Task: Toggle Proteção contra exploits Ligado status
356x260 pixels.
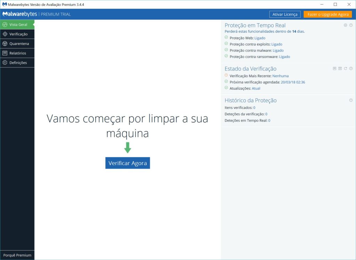Action: pyautogui.click(x=277, y=44)
